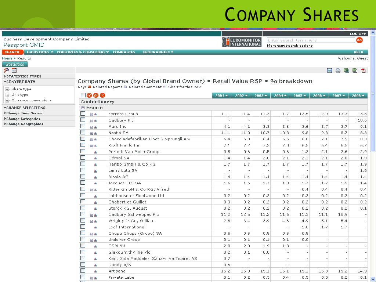
Task: Tick the Nestlé SA row checkbox
Action: tap(83, 132)
